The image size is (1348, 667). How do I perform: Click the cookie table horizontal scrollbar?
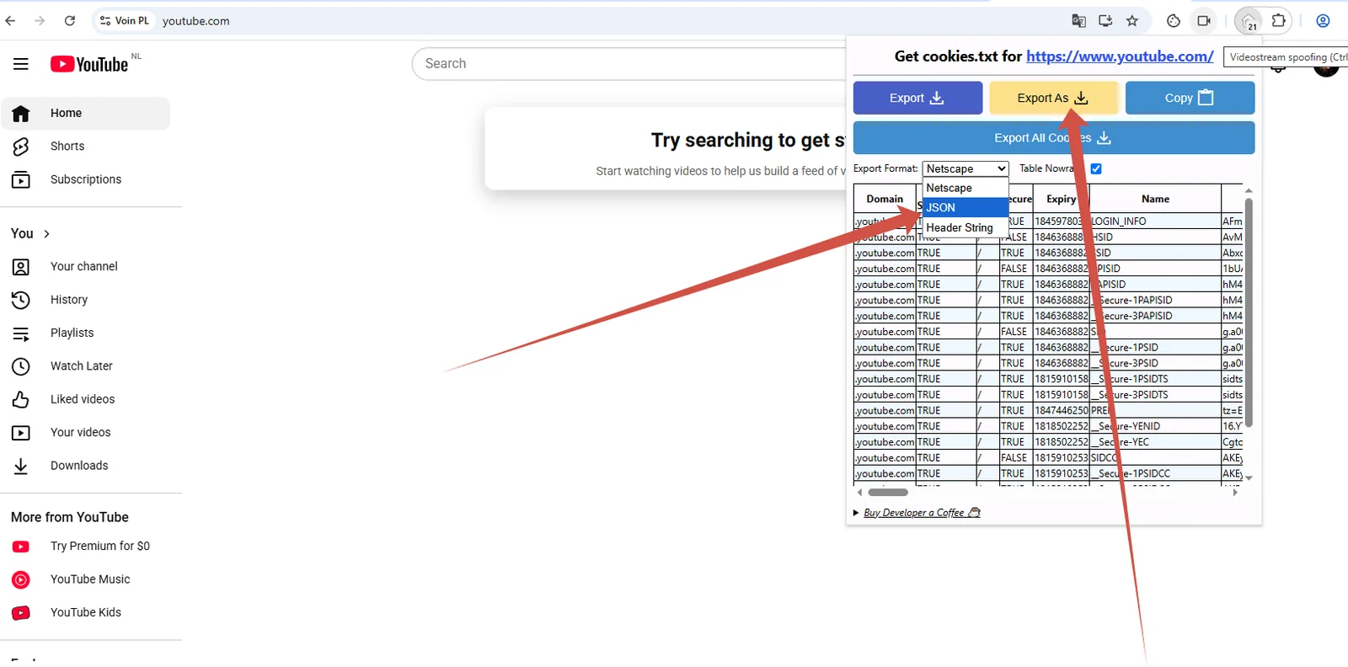(888, 493)
